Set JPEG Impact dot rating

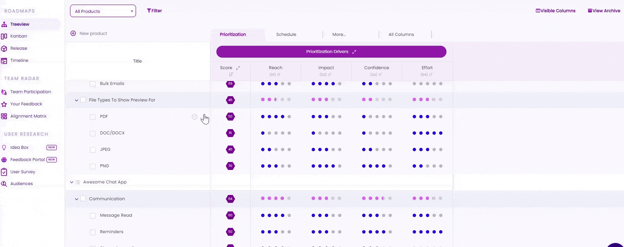click(327, 150)
